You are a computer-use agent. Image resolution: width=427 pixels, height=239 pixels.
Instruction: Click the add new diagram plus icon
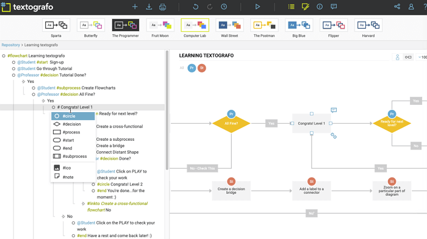pos(135,7)
